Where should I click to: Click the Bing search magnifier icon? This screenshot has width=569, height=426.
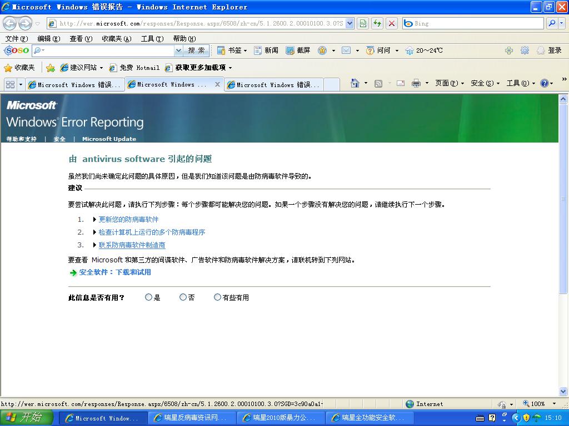[552, 23]
